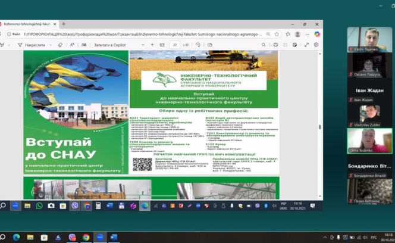Click the star favorites icon in address bar
395x243 pixels.
pos(277,34)
